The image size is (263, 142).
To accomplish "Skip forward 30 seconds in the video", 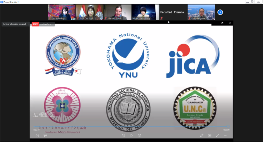I will coord(139,135).
